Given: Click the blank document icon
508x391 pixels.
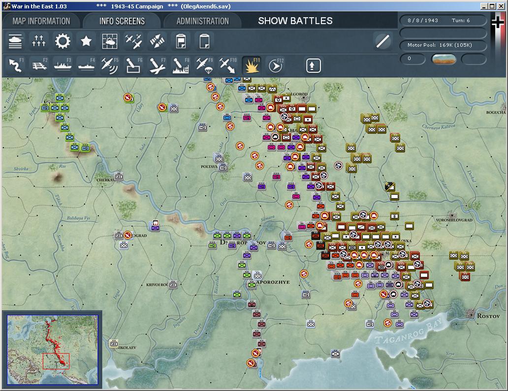Looking at the screenshot, I should point(204,41).
